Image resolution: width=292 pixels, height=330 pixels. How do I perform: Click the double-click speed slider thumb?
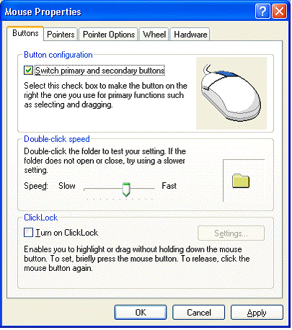point(126,189)
